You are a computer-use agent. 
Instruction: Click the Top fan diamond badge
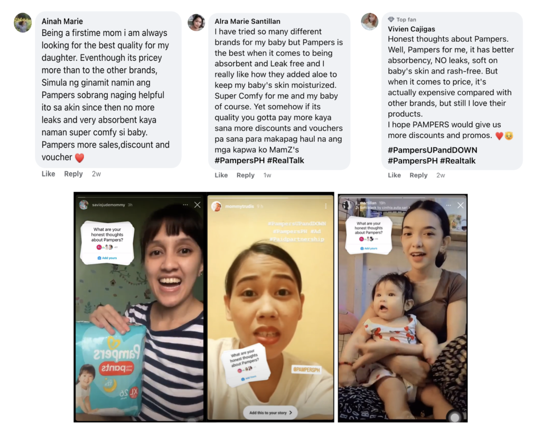click(x=391, y=20)
